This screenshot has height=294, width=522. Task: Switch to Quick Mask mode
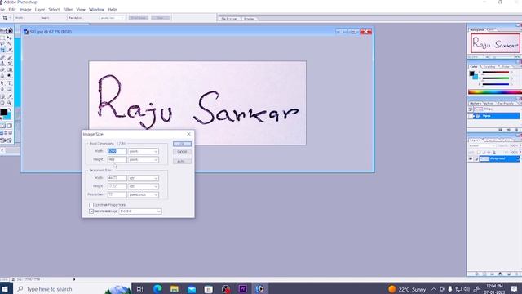[x=9, y=126]
